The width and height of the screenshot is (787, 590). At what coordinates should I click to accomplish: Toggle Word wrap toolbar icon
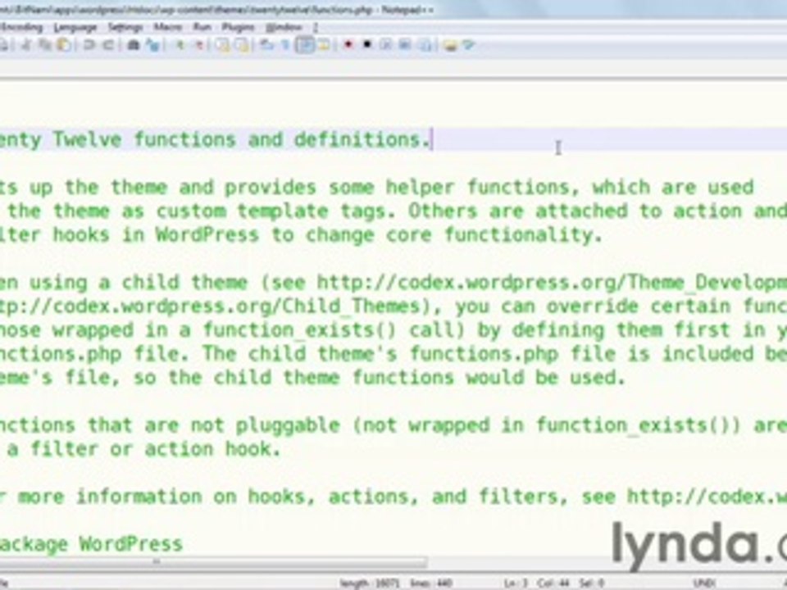coord(266,45)
